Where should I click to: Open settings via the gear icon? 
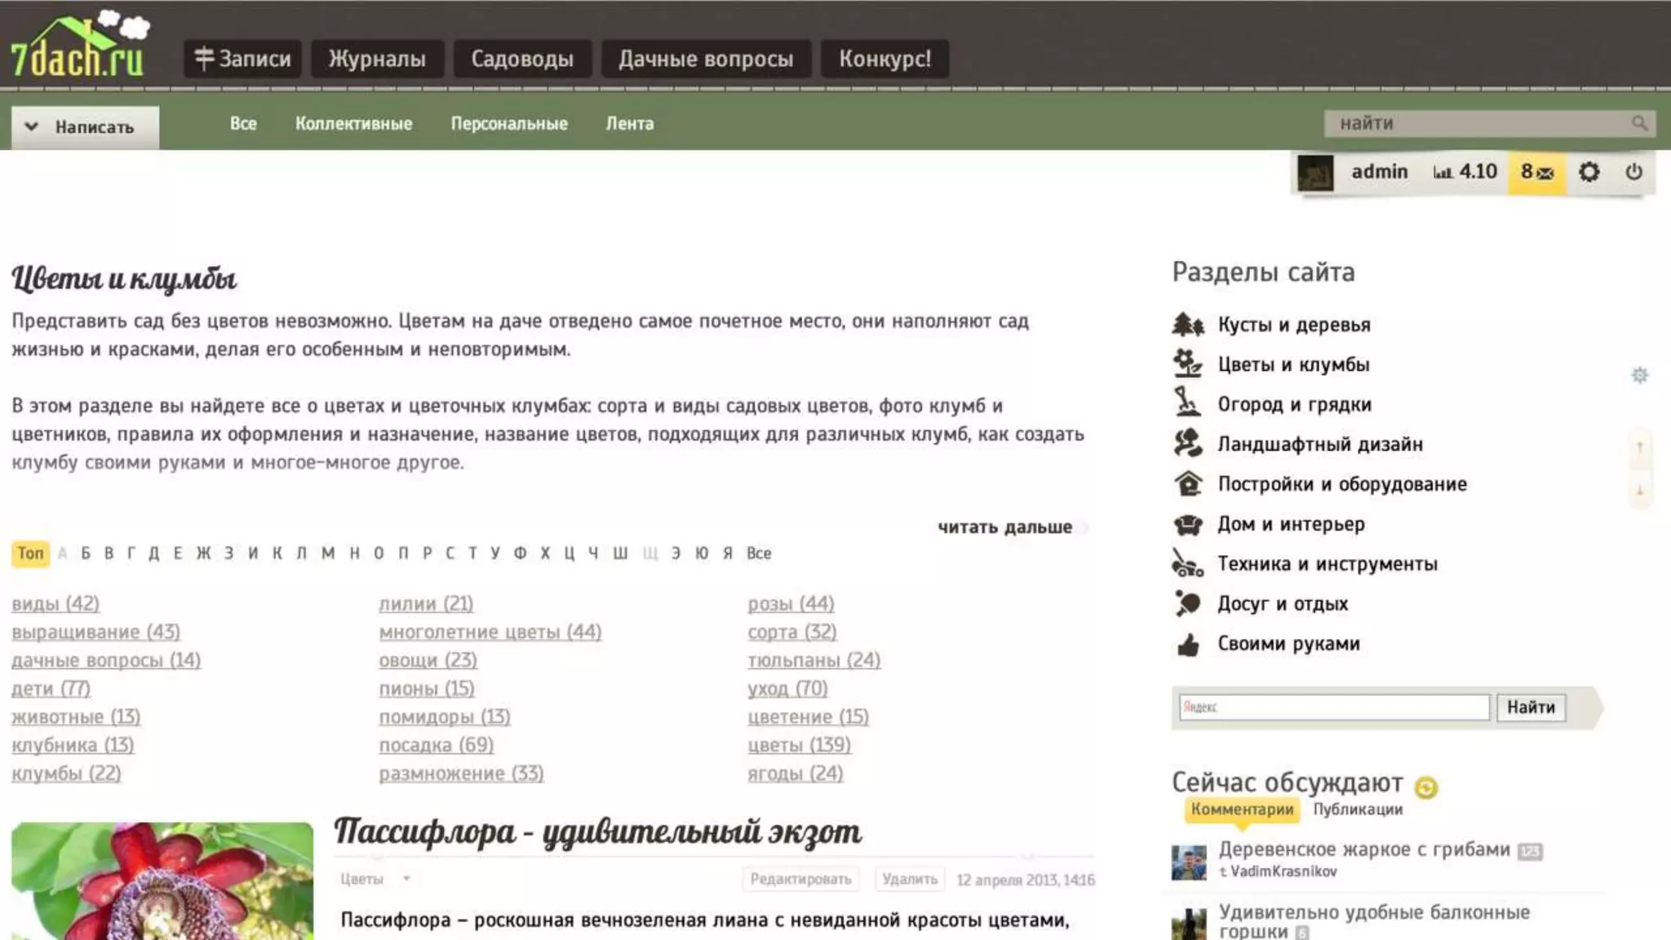pyautogui.click(x=1589, y=172)
